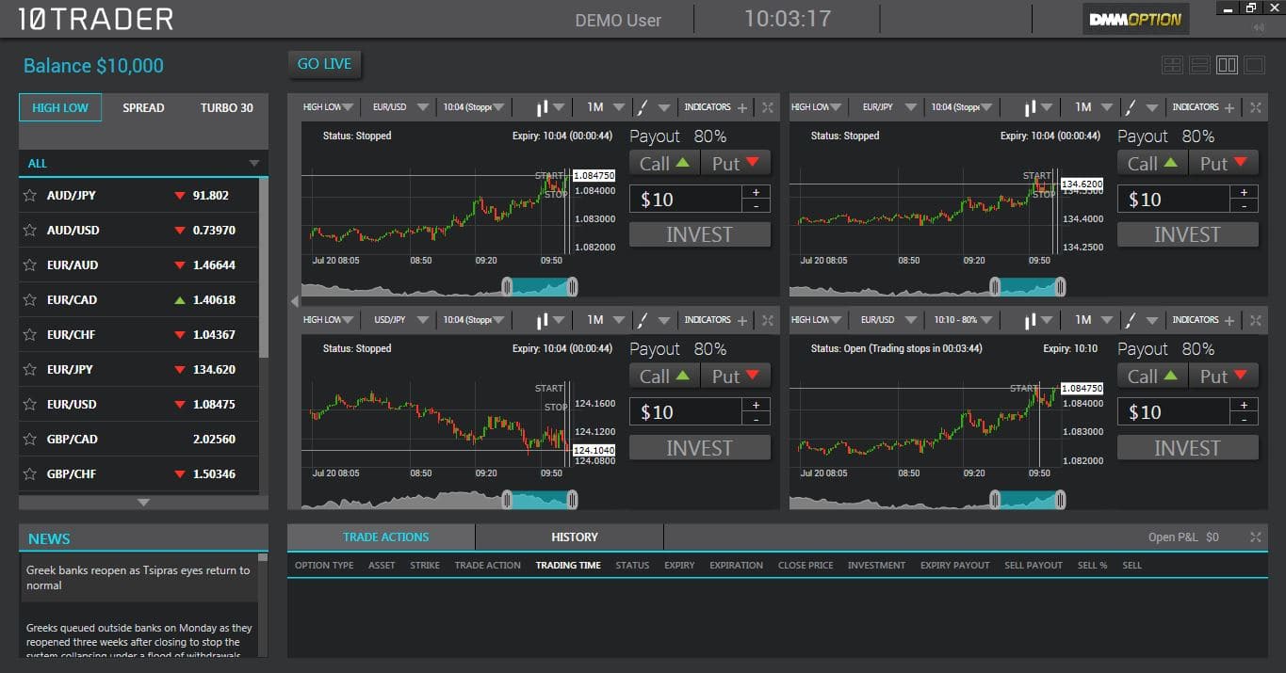Image resolution: width=1286 pixels, height=673 pixels.
Task: Grab left handle of USD/JPY range slider
Action: click(507, 499)
